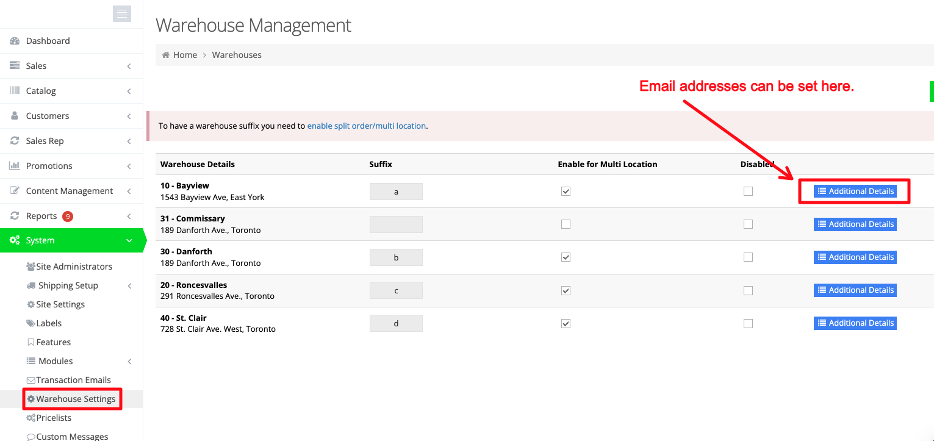Click the Catalog barcode icon

(x=15, y=90)
